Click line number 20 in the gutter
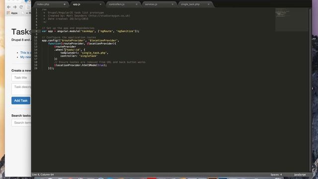This screenshot has width=318, height=179. pyautogui.click(x=36, y=68)
